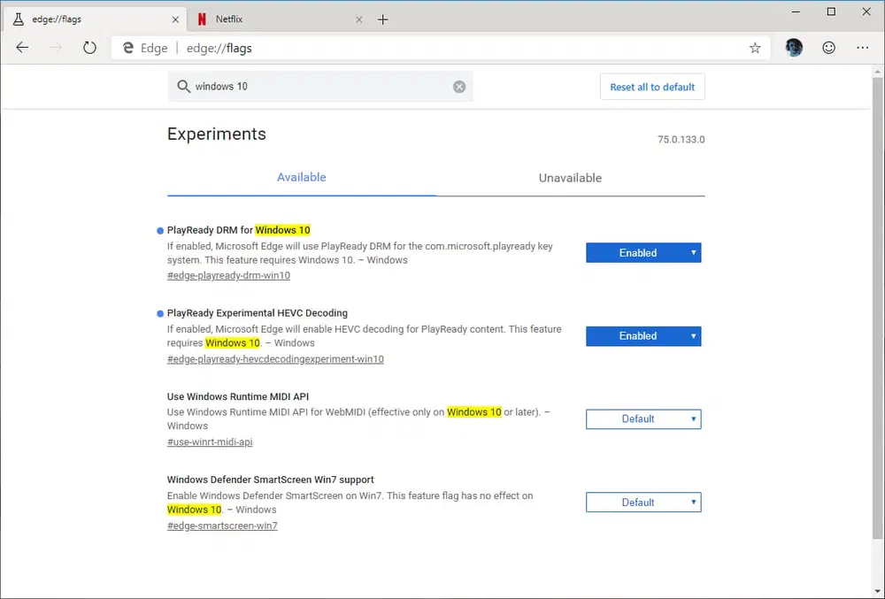
Task: Send feedback using the smiley icon
Action: (x=828, y=48)
